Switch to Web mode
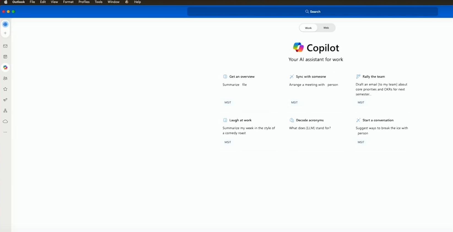Screen dimensions: 453x232 pos(326,28)
